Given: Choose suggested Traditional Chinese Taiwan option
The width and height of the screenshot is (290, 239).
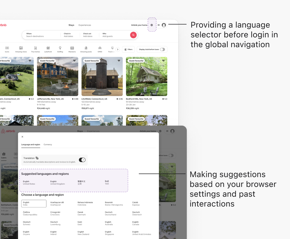Looking at the screenshot, I should coord(81,183).
